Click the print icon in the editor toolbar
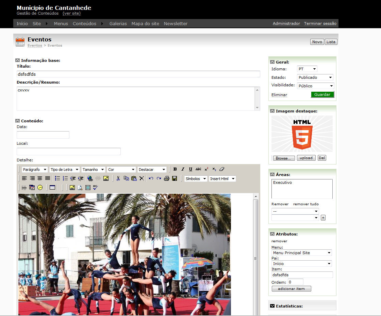The image size is (381, 316). 166,178
